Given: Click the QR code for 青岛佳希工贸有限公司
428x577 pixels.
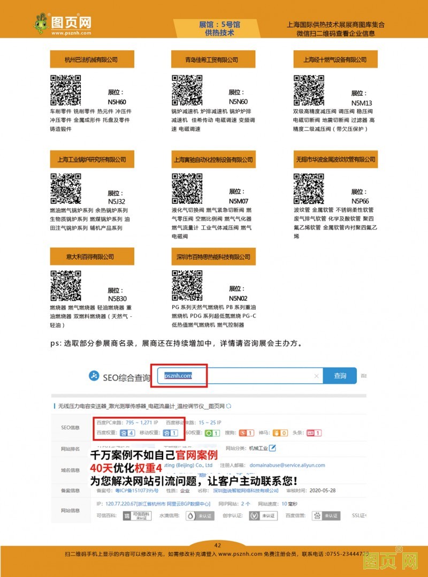Looking at the screenshot, I should [187, 90].
